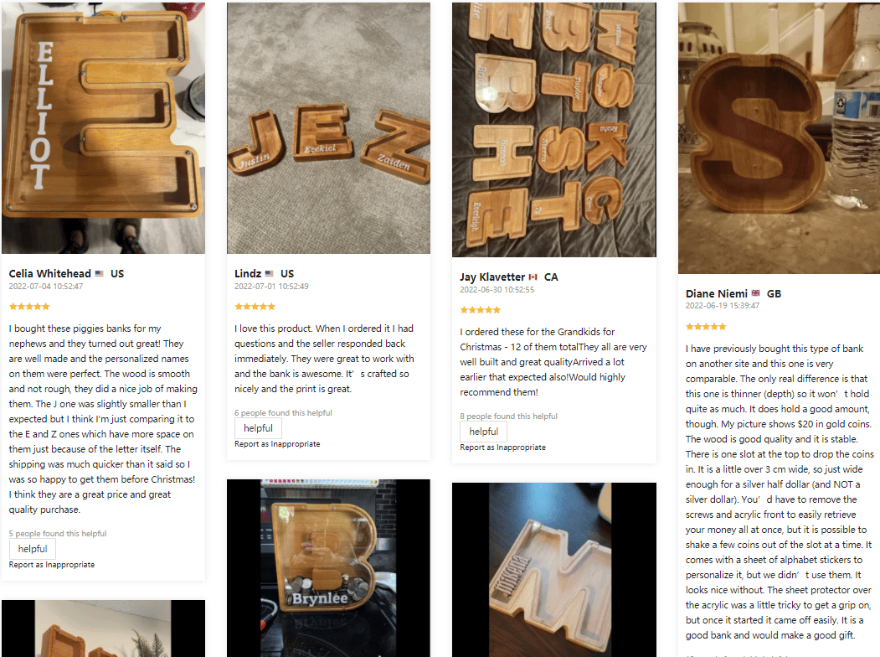The width and height of the screenshot is (880, 657).
Task: Click the UK flag beside Diane Niemi
Action: [756, 294]
